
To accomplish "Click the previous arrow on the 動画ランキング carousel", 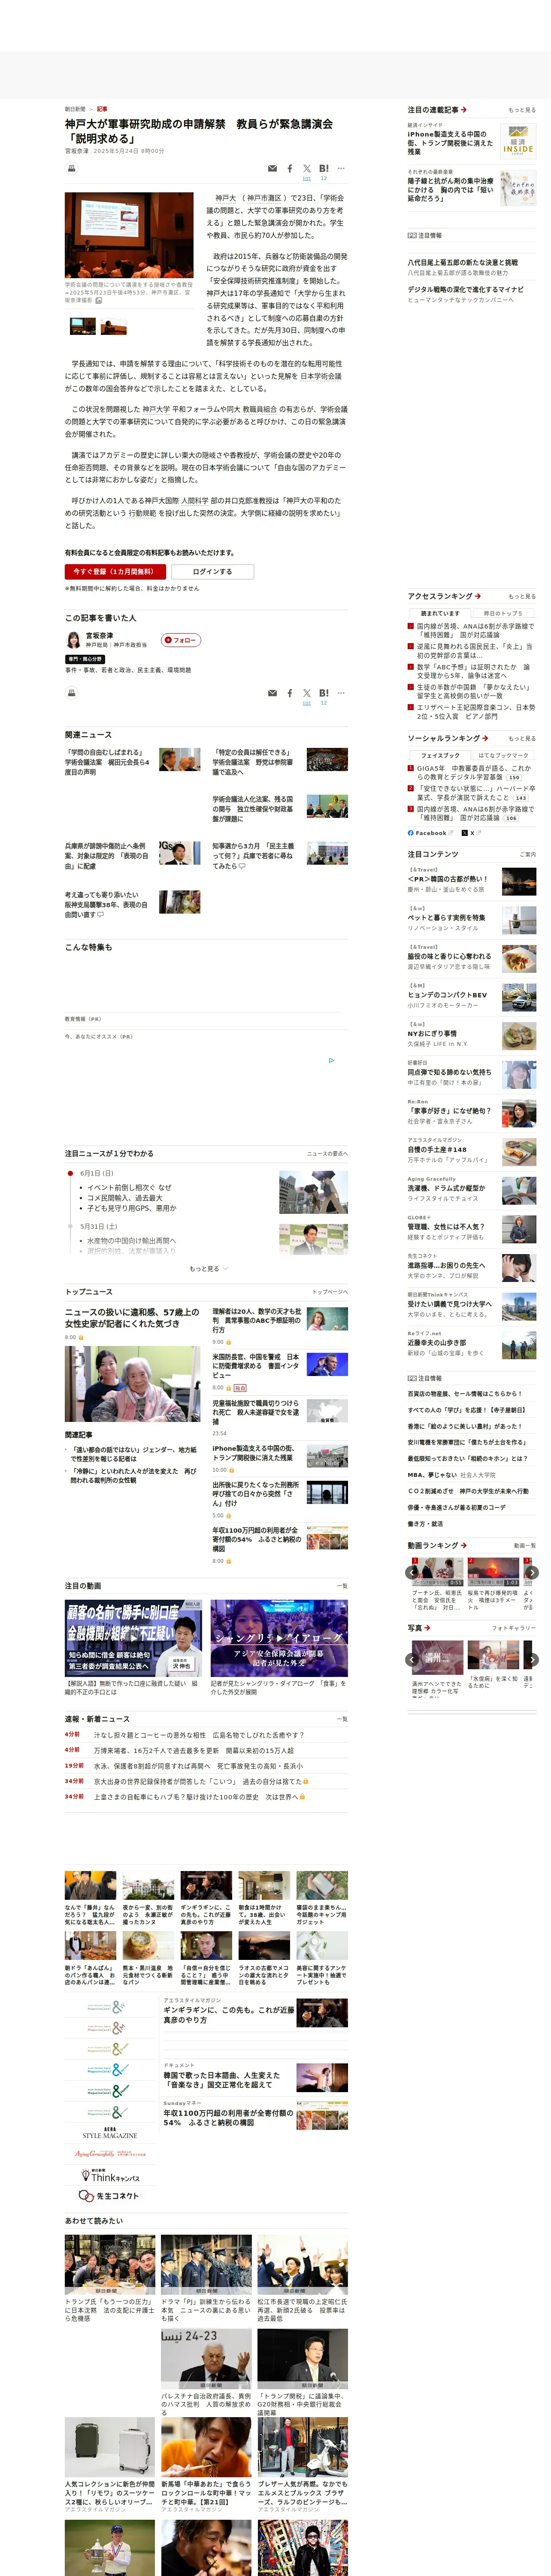I will (412, 1573).
